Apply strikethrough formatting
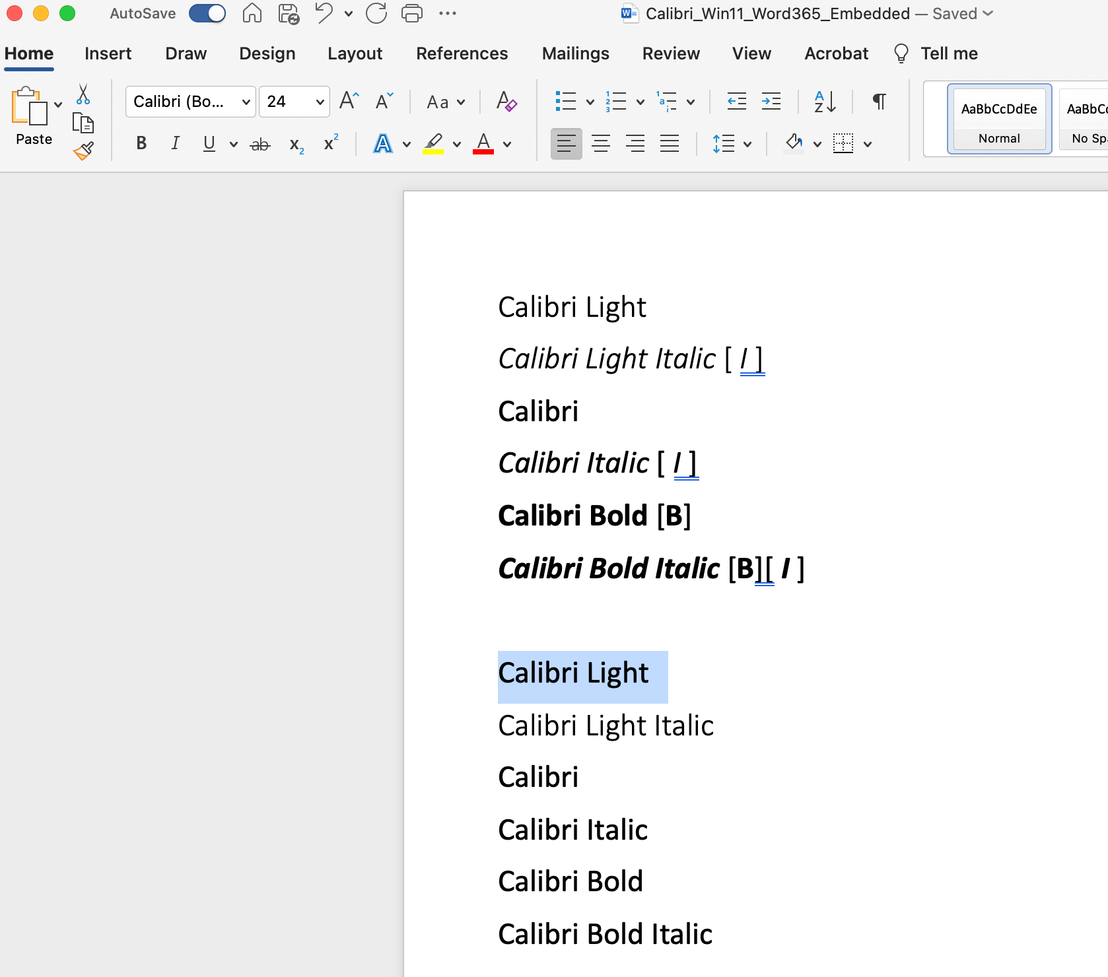 click(x=260, y=143)
